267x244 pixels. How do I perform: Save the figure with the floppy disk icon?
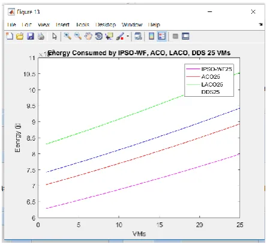(31, 36)
